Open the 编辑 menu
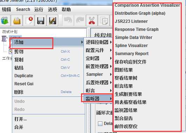 [x=6, y=9]
